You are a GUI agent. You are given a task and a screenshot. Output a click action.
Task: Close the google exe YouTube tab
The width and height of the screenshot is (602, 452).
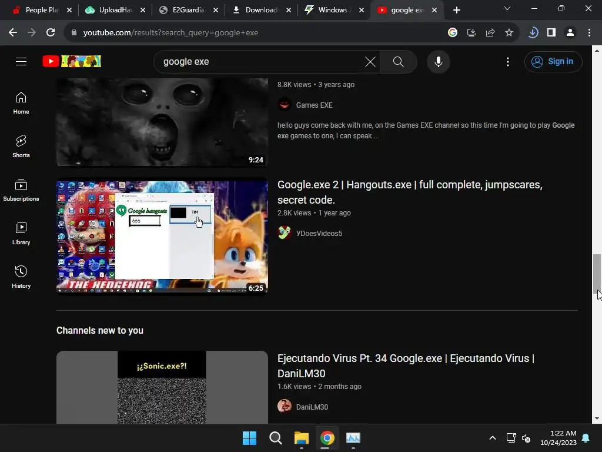click(434, 10)
